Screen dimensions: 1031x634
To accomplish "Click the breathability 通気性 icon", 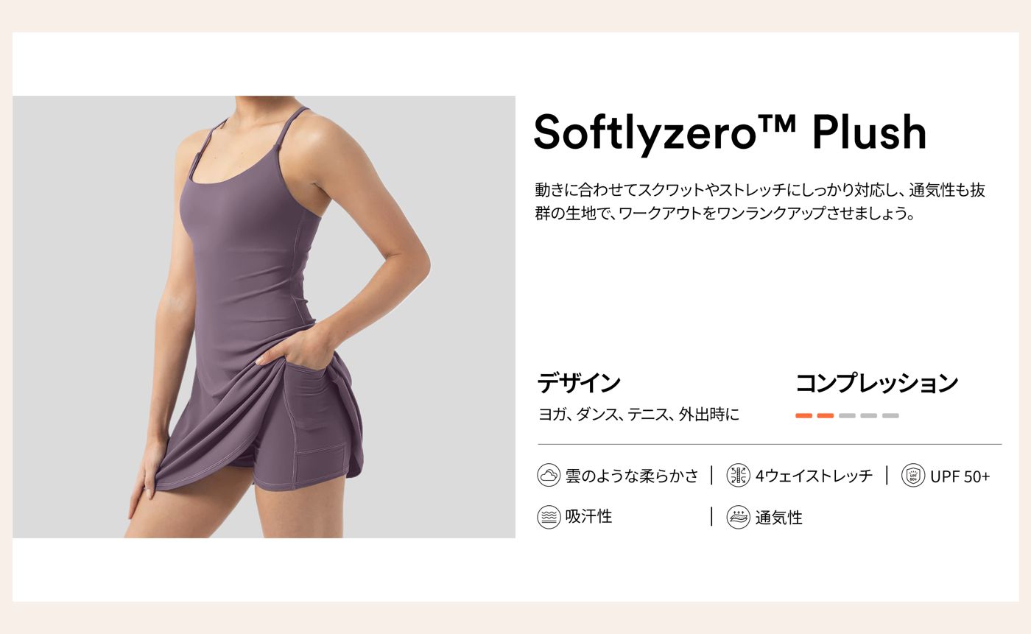I will (738, 517).
